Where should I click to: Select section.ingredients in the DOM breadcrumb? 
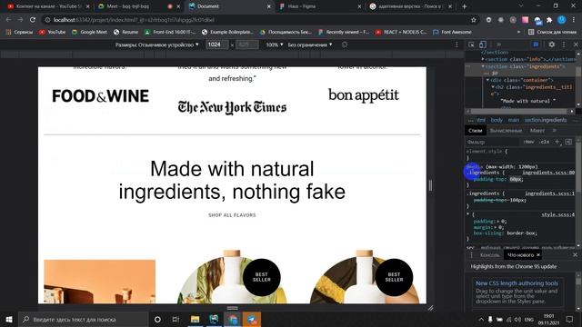[x=546, y=120]
